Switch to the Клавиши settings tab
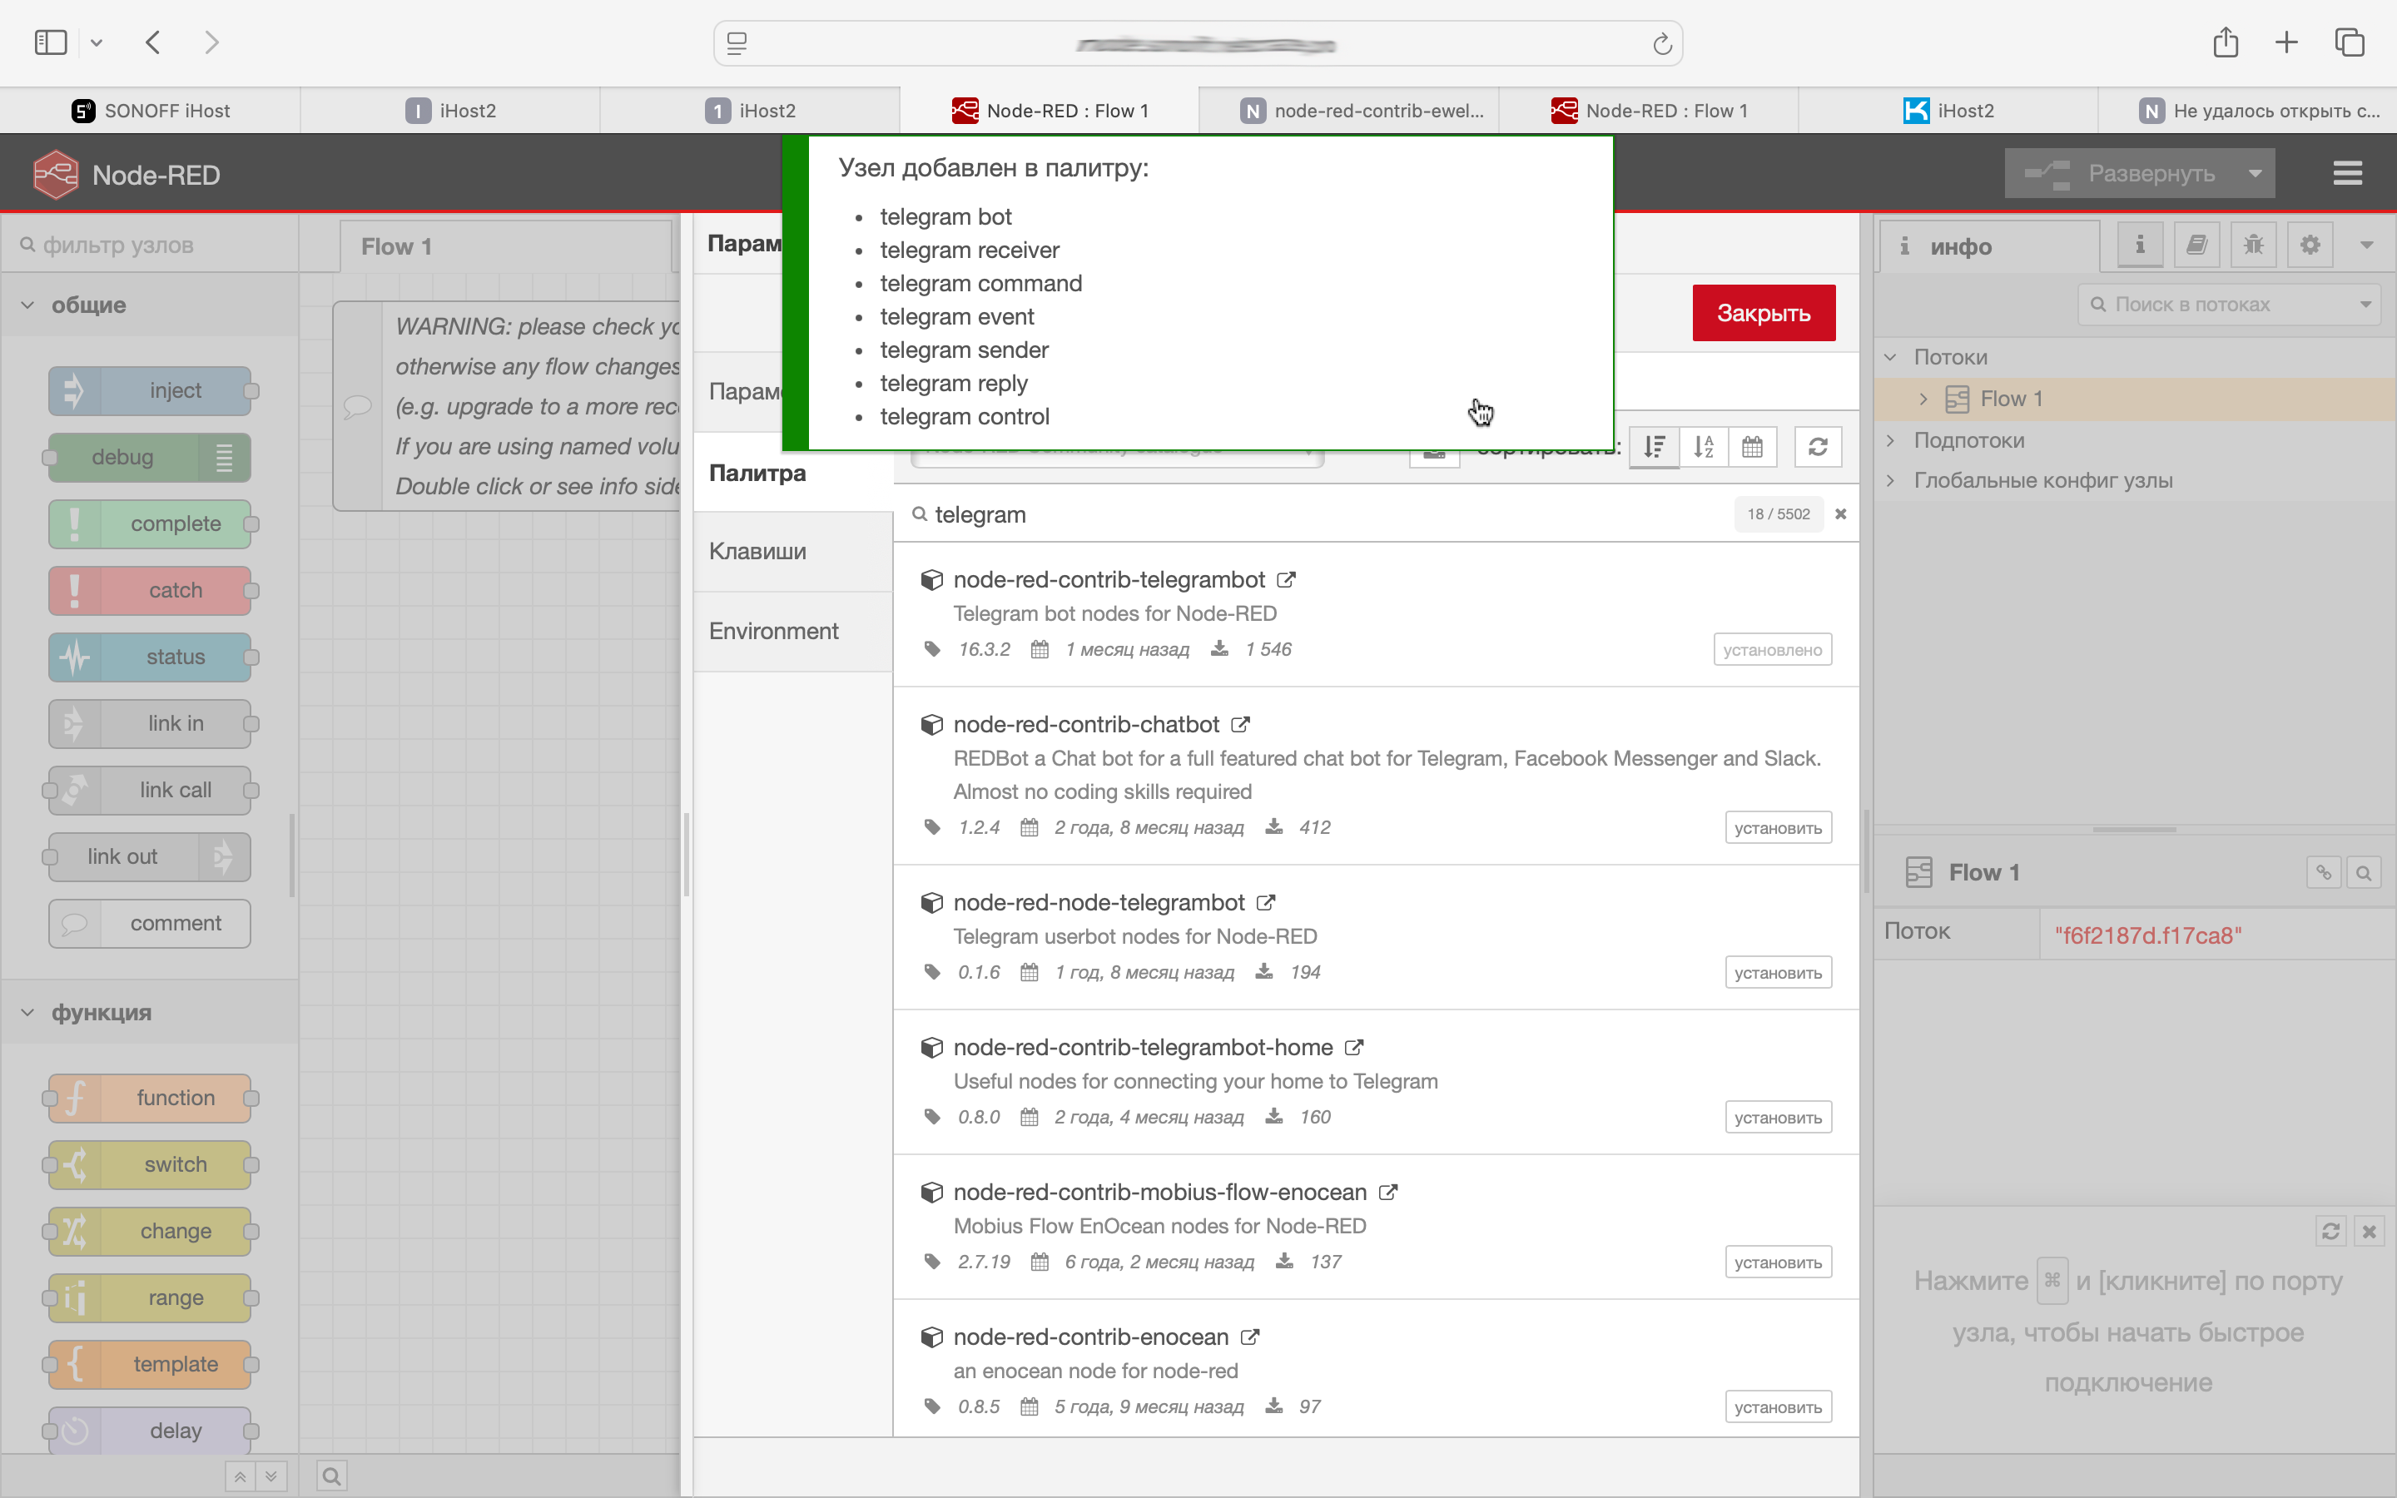The image size is (2397, 1498). [x=757, y=551]
